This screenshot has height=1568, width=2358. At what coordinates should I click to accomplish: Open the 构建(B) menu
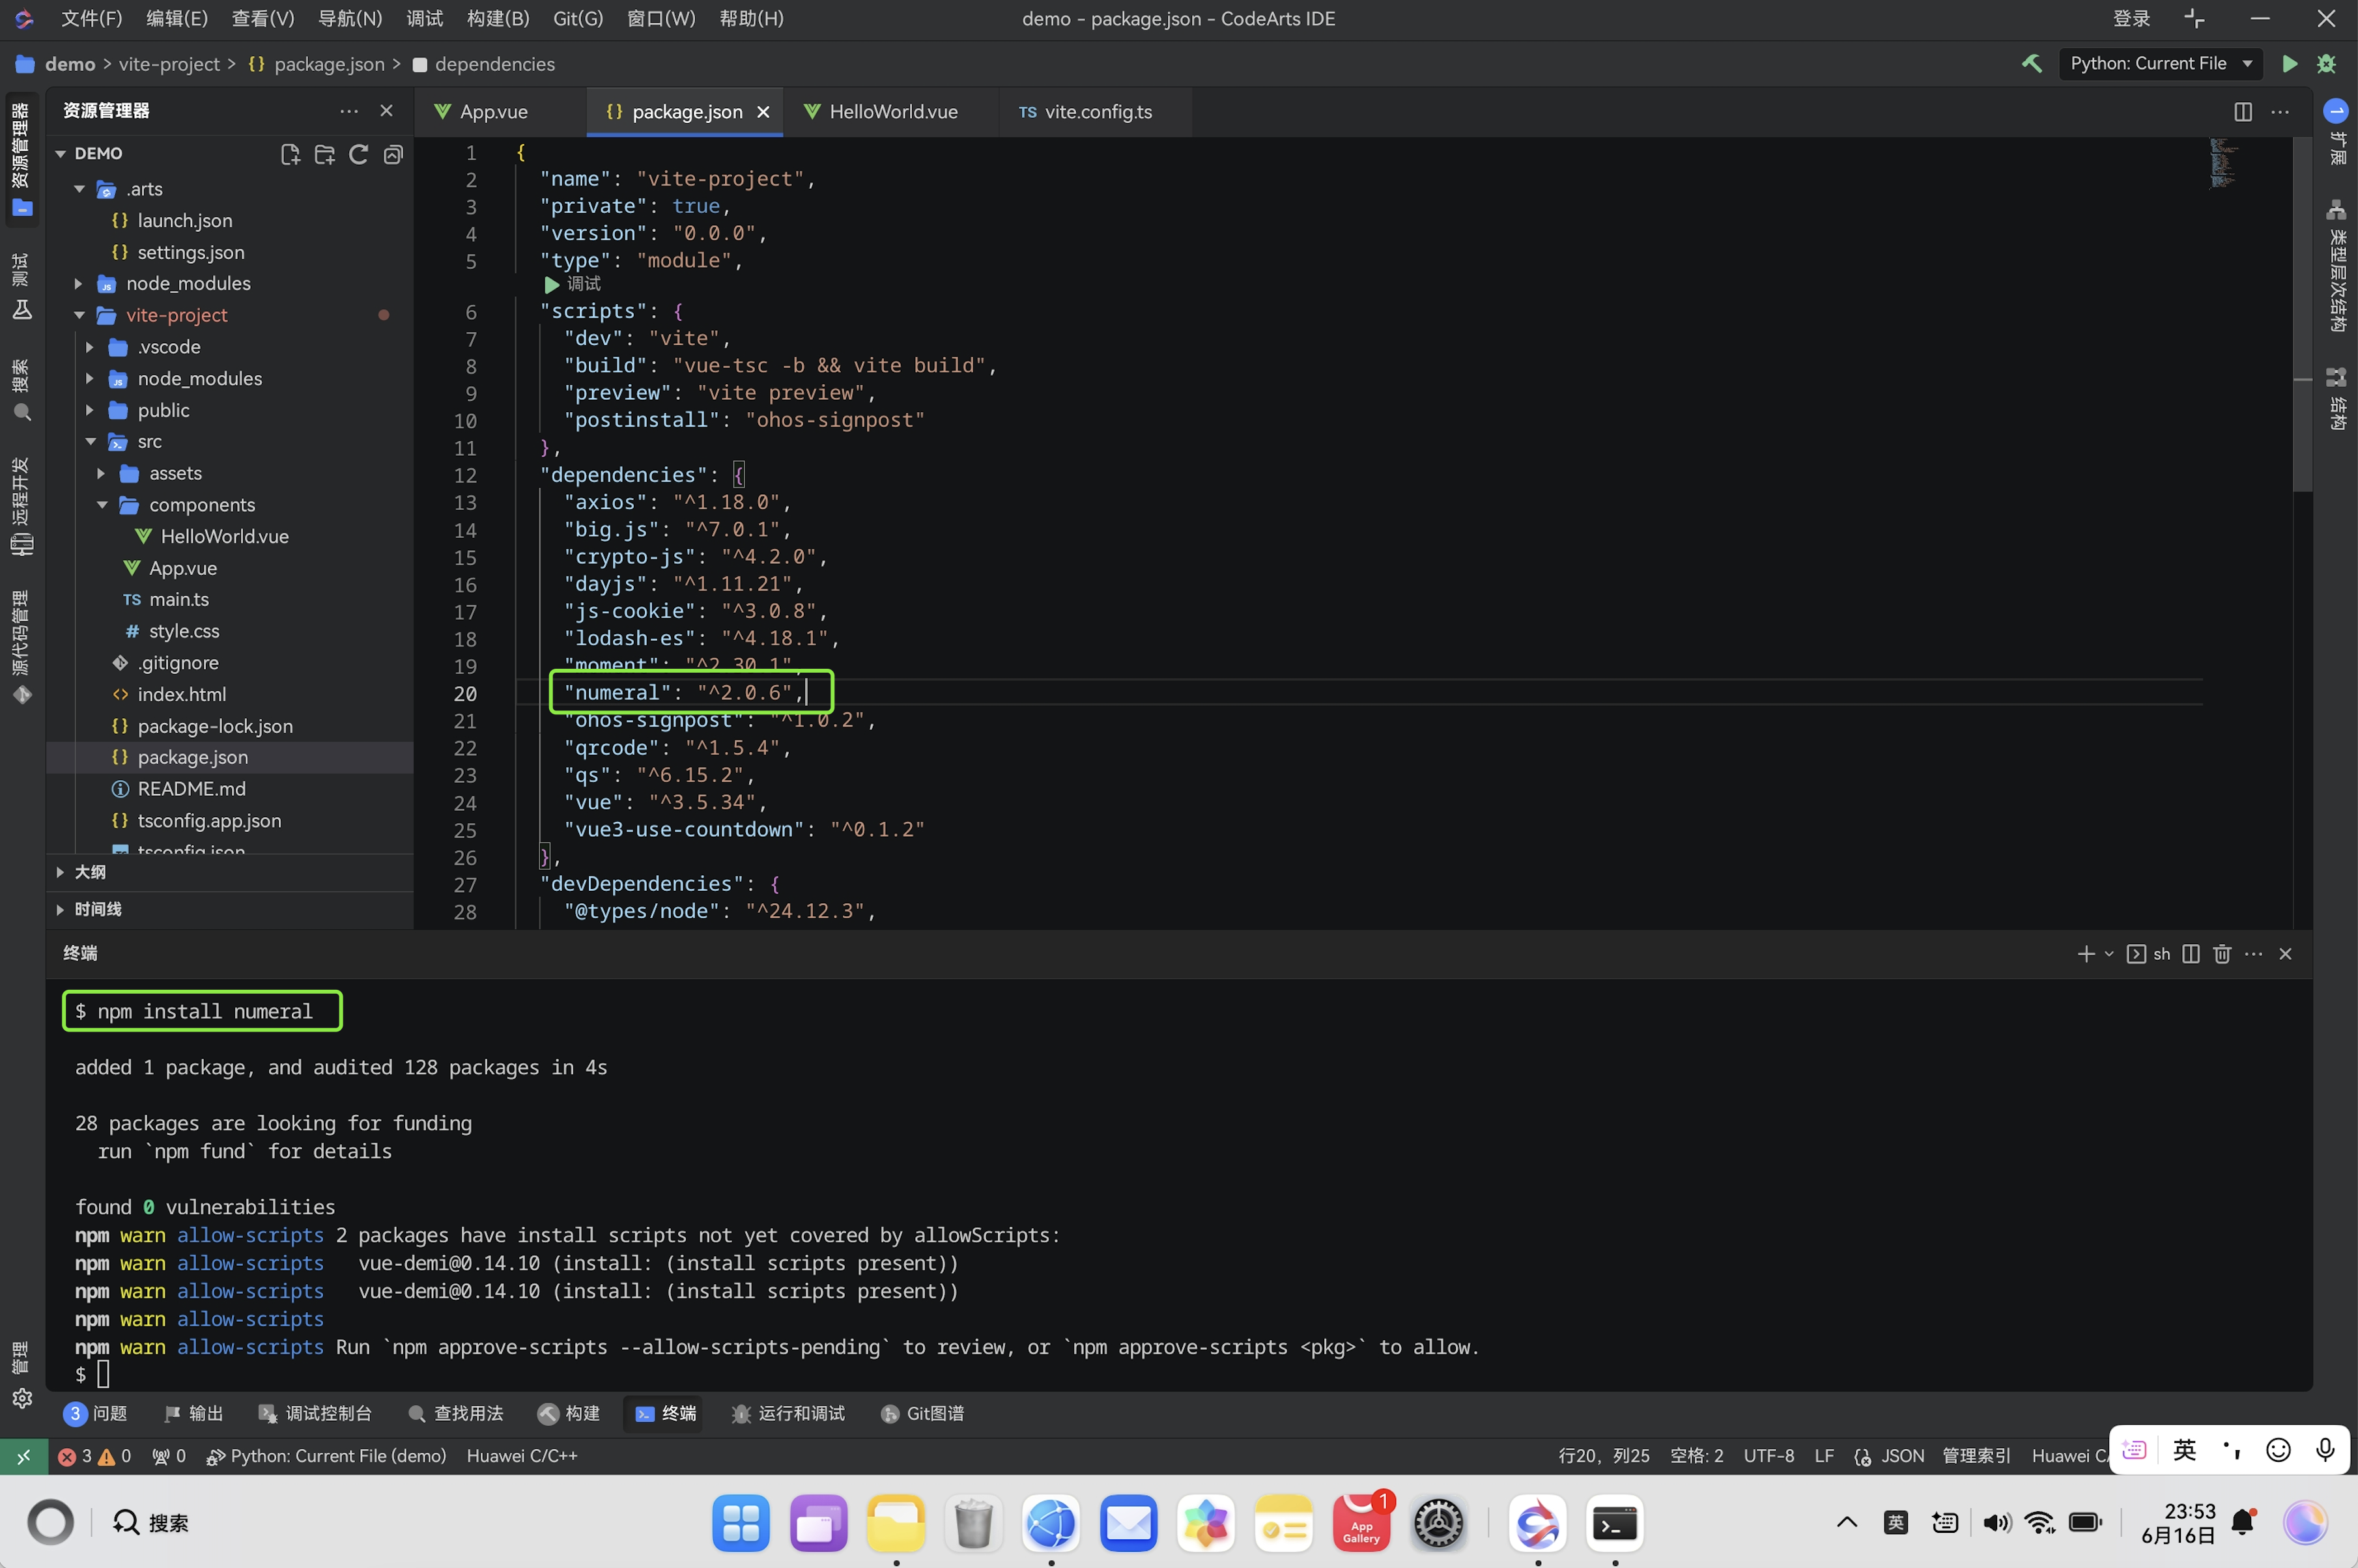coord(498,18)
